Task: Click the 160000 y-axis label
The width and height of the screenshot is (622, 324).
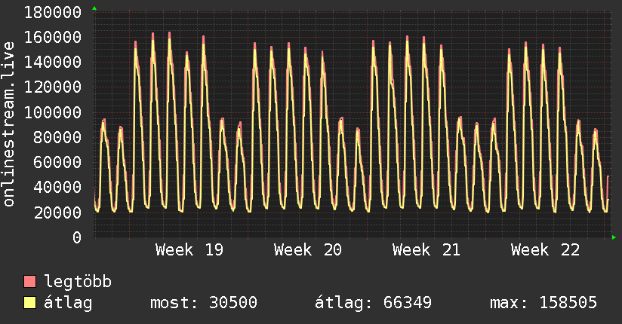Action: (53, 37)
